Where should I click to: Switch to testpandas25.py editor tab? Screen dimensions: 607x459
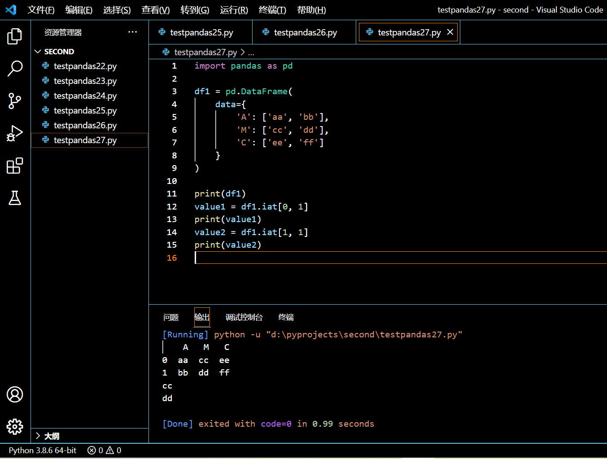point(201,32)
